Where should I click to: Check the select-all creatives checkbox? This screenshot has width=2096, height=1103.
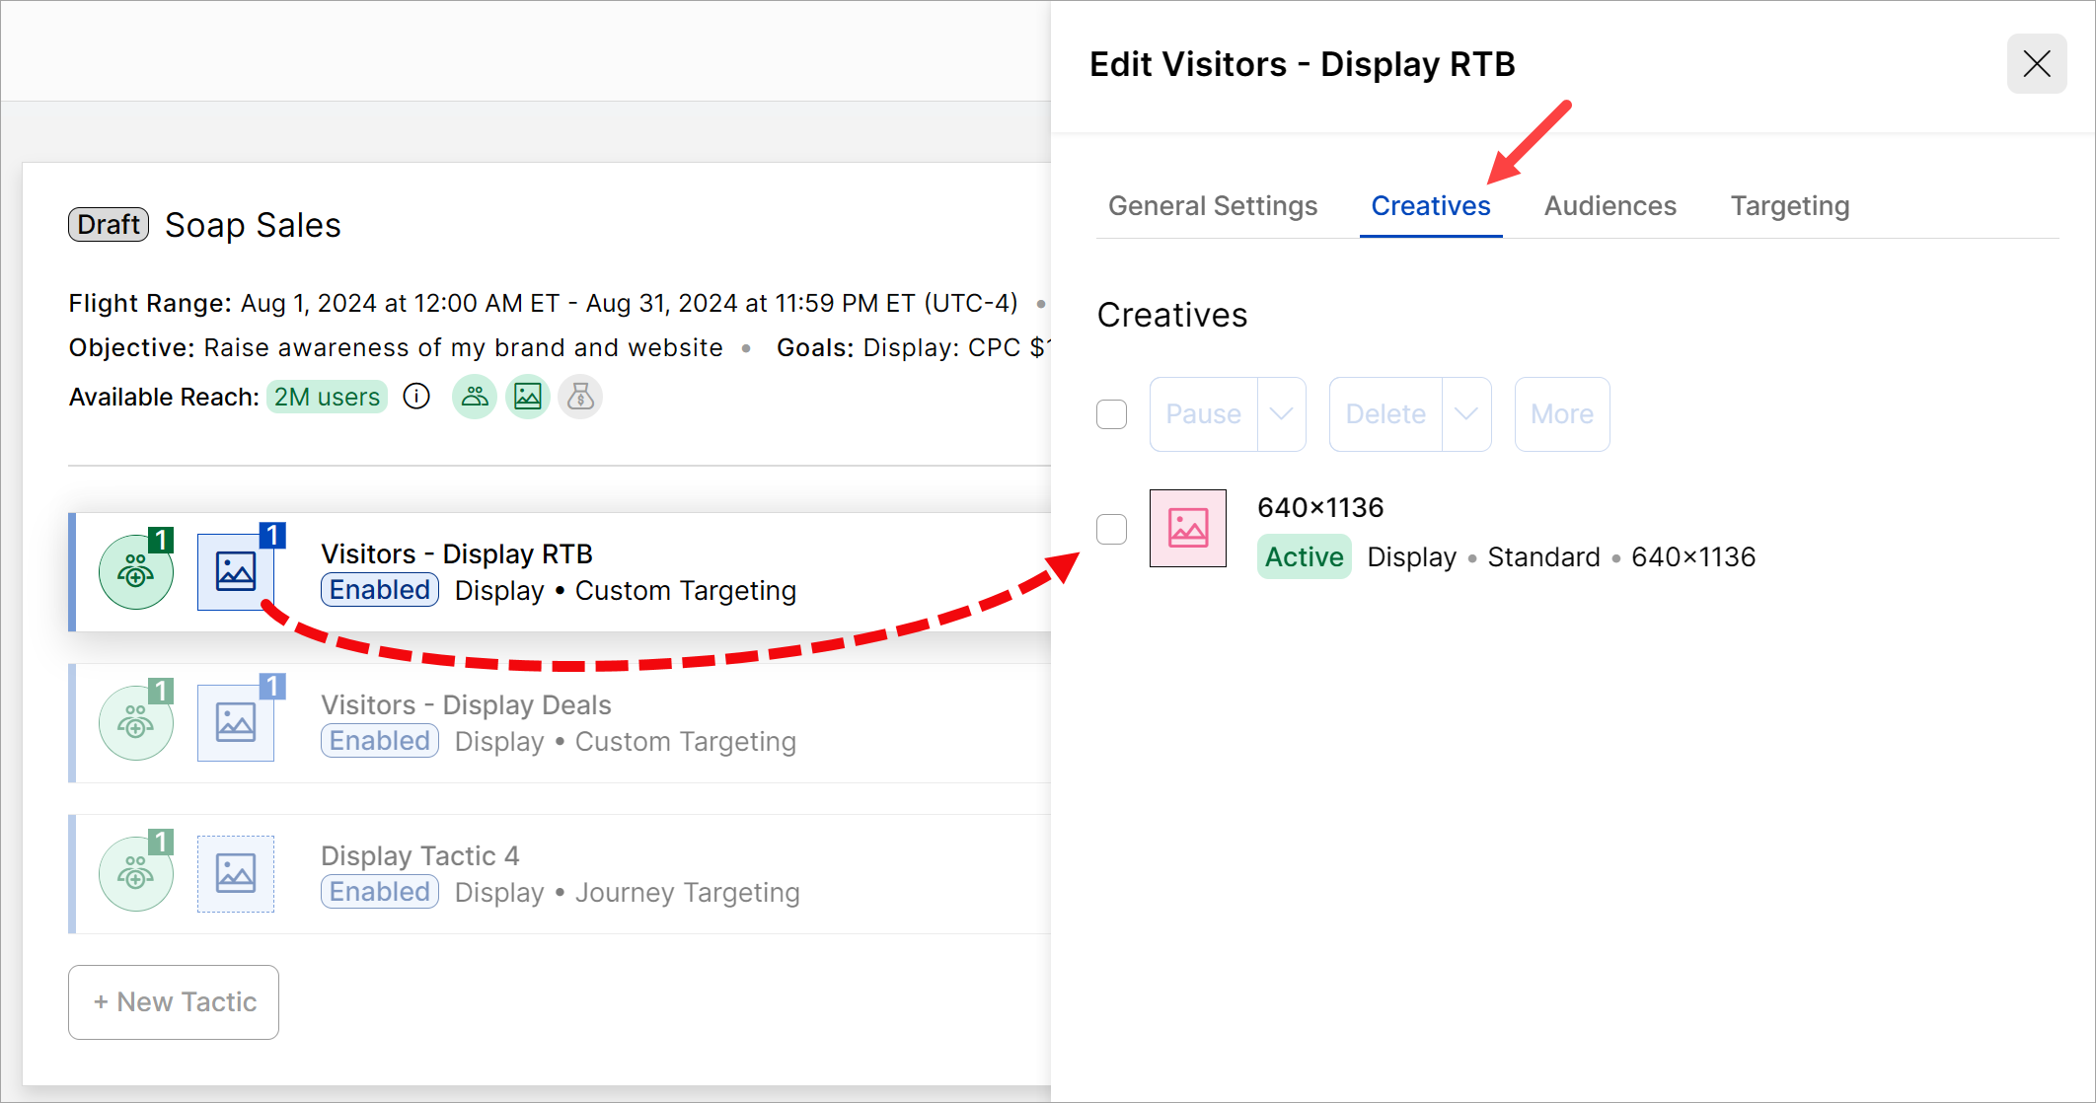1112,414
